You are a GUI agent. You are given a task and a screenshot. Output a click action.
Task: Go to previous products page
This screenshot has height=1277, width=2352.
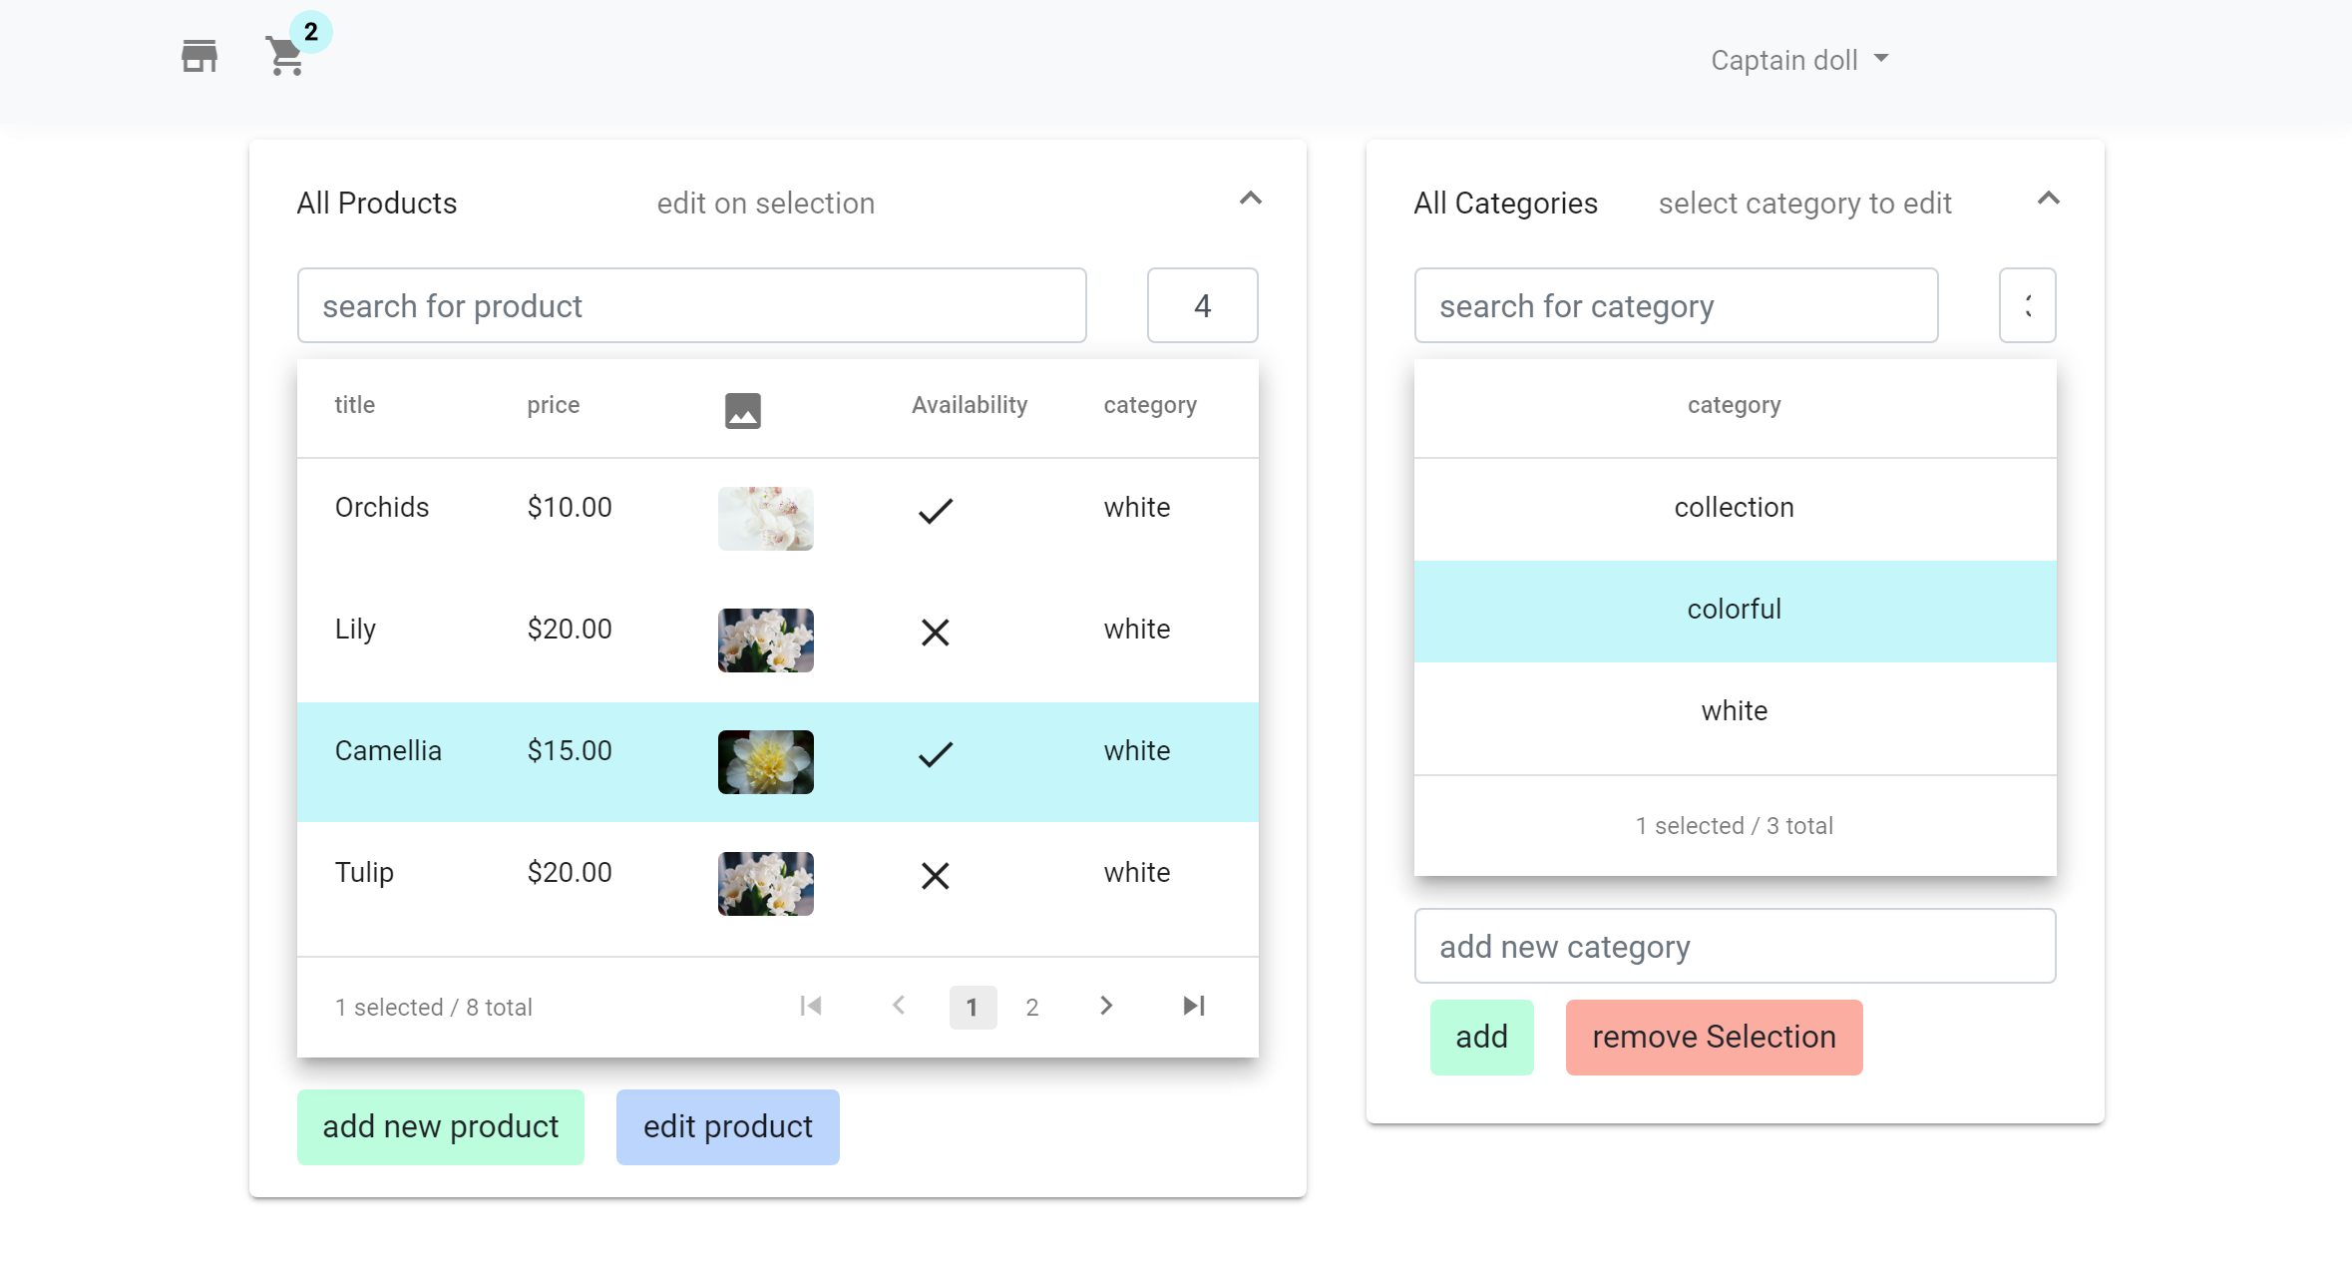(899, 1006)
